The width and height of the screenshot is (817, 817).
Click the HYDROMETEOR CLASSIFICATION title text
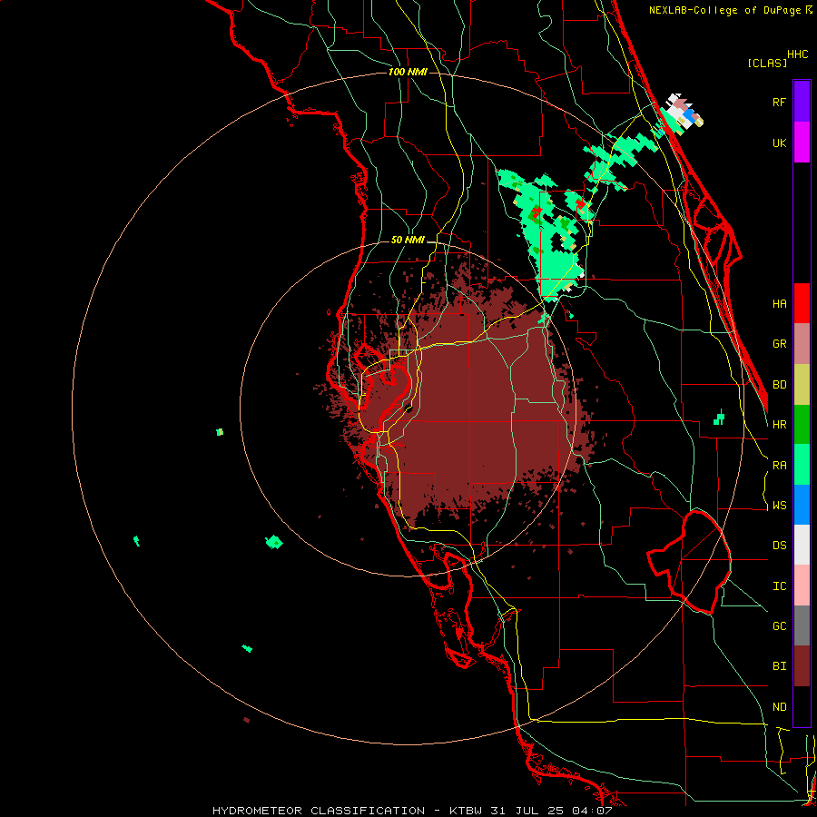(x=319, y=811)
